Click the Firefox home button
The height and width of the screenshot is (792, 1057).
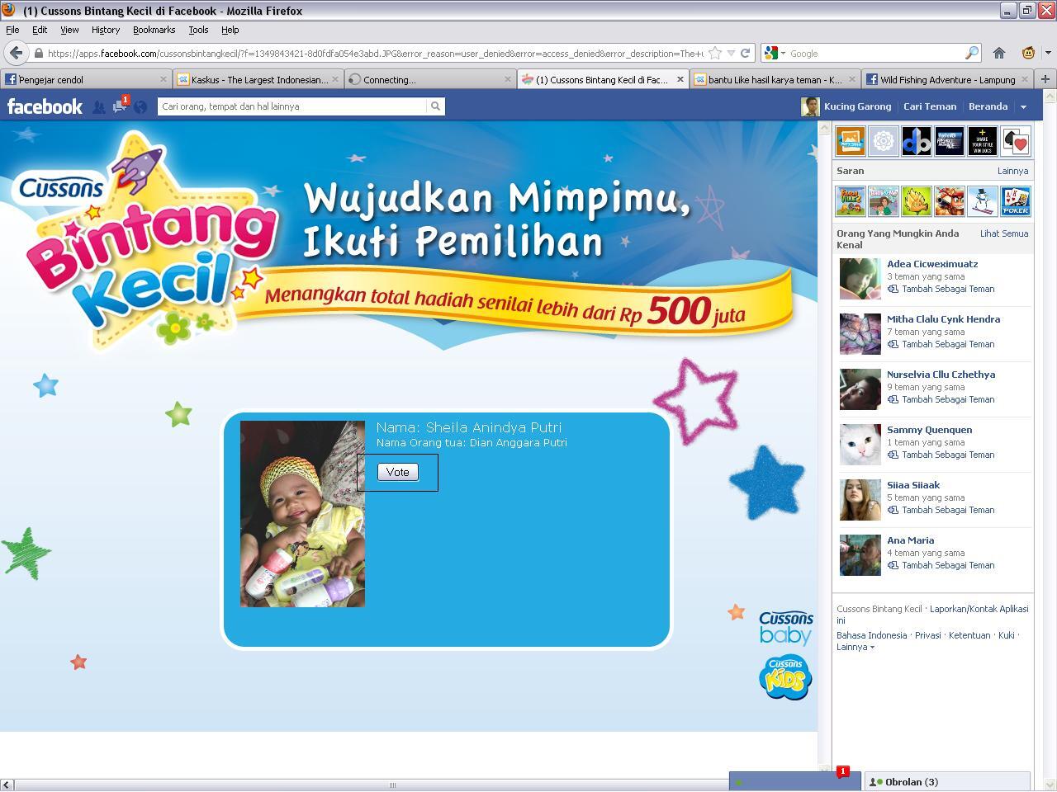click(x=999, y=53)
